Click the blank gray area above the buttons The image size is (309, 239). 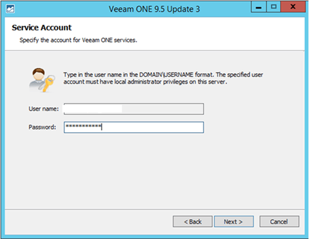coord(154,172)
